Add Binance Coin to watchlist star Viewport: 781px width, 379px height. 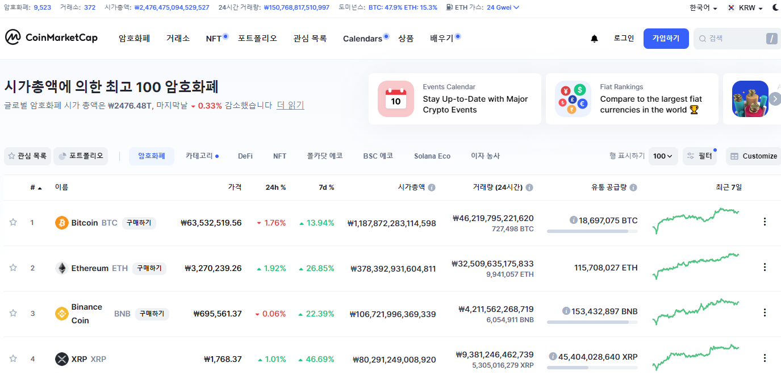[13, 313]
